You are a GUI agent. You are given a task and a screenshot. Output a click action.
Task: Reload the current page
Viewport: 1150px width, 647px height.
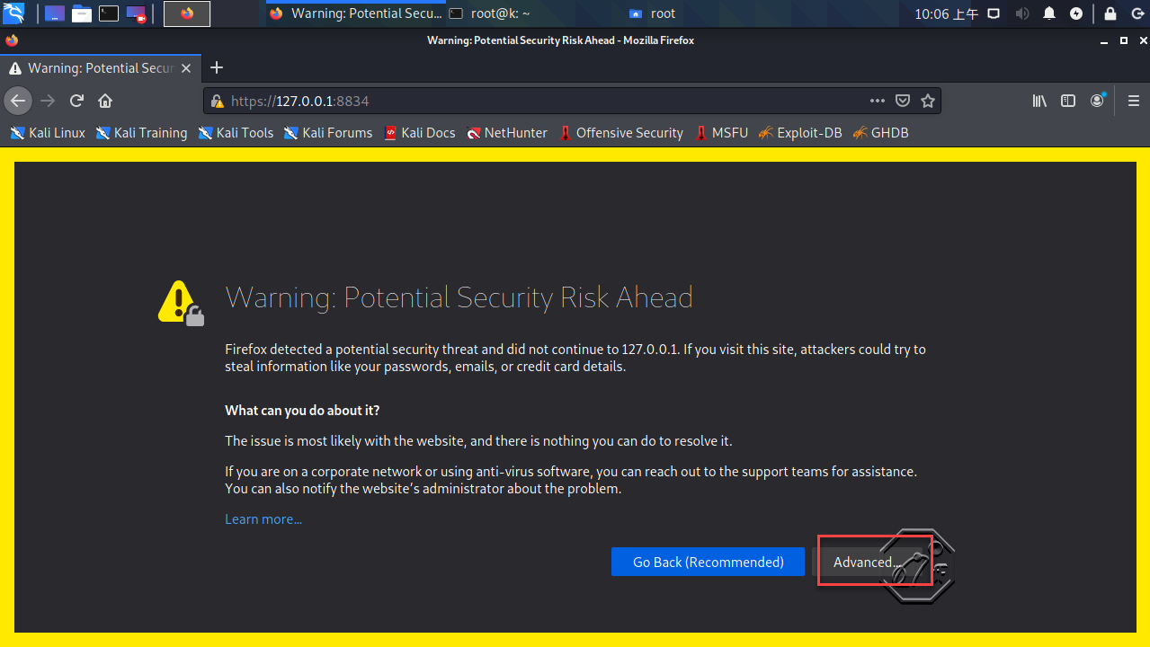[77, 101]
